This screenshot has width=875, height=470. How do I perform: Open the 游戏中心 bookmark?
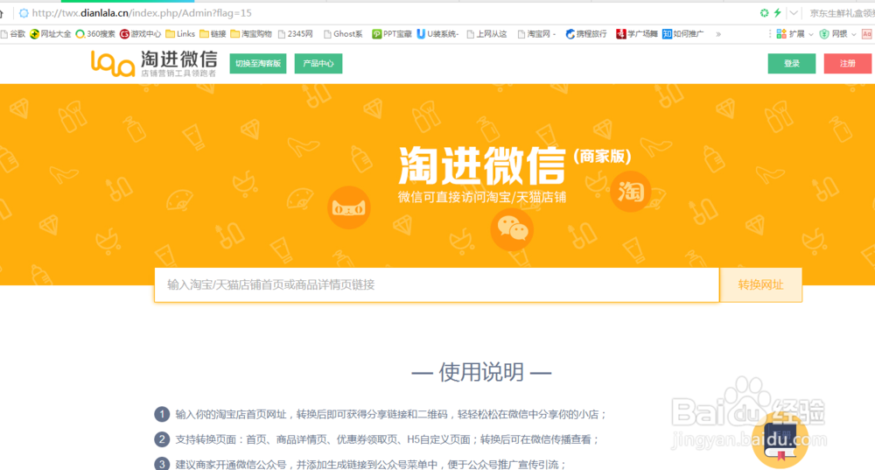pyautogui.click(x=141, y=34)
